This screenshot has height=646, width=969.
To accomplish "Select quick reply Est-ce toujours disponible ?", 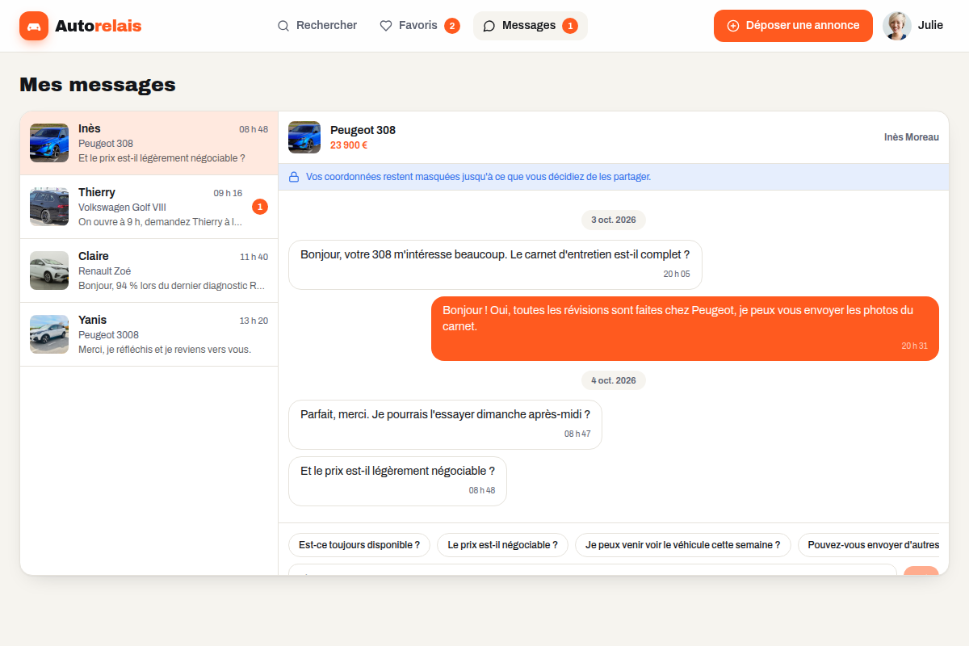I will coord(359,545).
